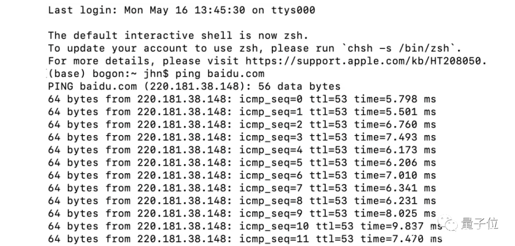Click the icmp_seq=6 output line

tap(242, 175)
